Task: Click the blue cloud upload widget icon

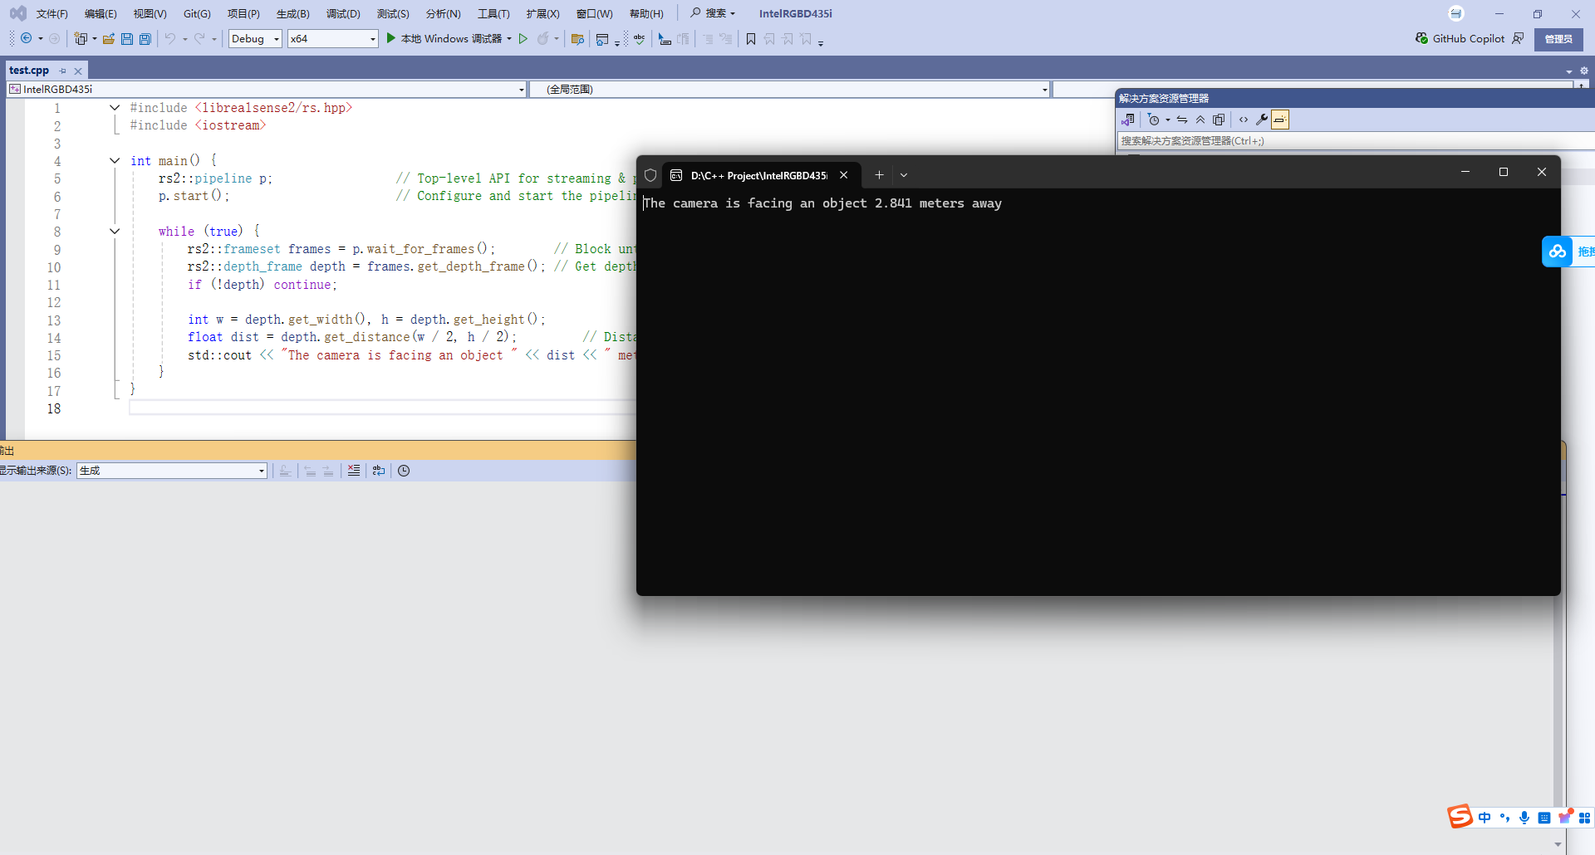Action: (1558, 252)
